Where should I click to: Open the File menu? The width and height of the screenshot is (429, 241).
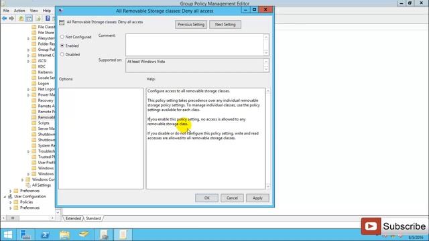pos(6,11)
